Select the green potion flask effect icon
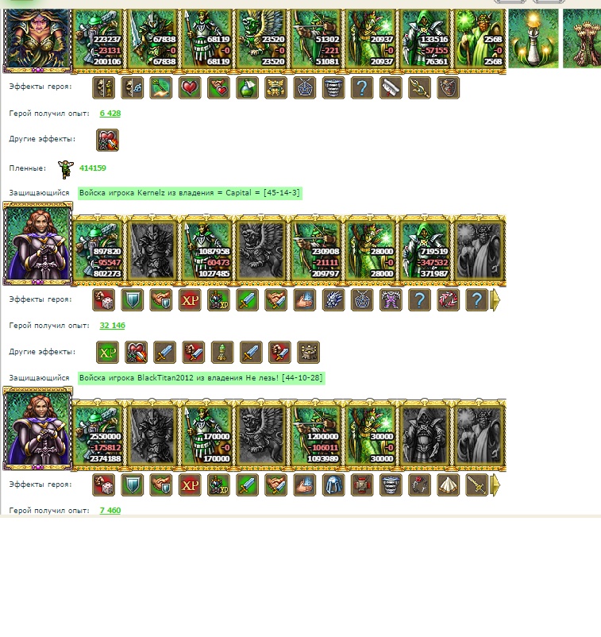This screenshot has height=637, width=601. pyautogui.click(x=247, y=87)
